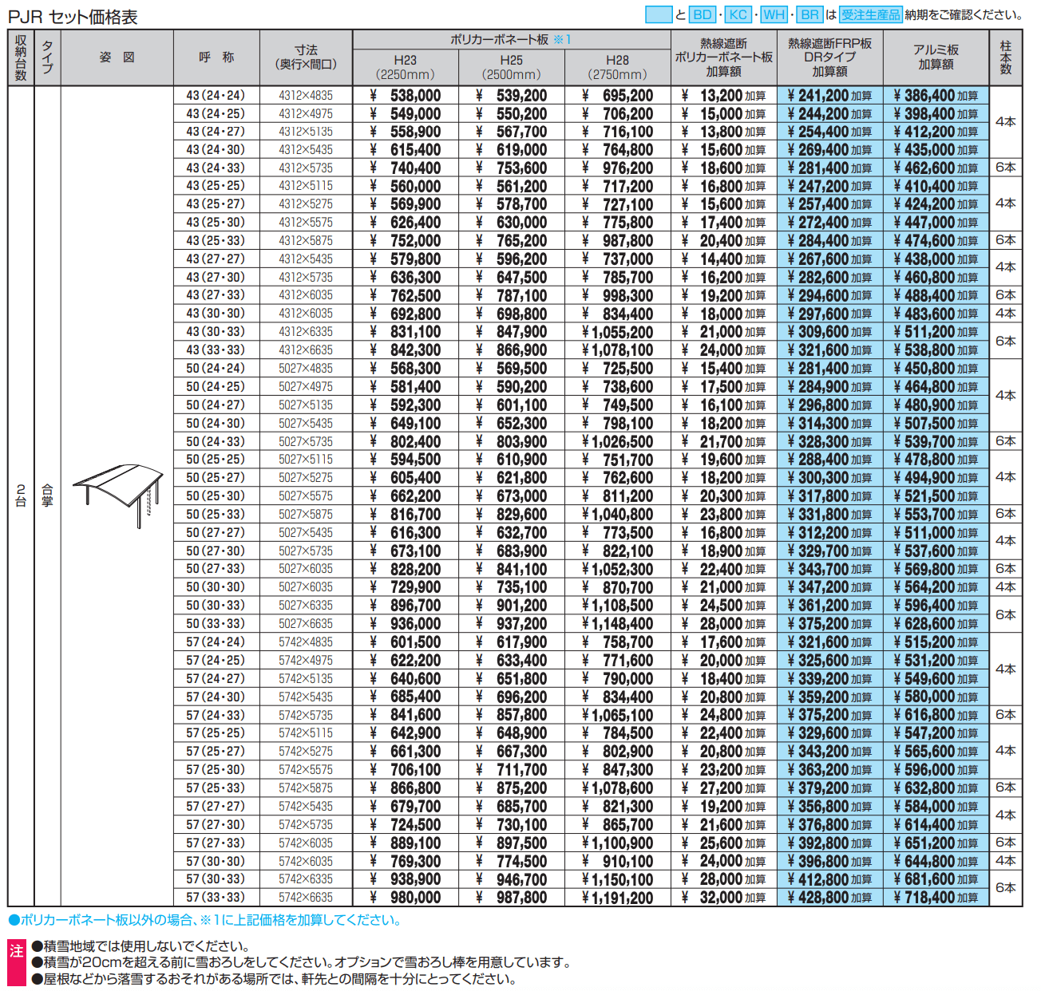Click the ¥1,191,200 price cell

pyautogui.click(x=617, y=898)
